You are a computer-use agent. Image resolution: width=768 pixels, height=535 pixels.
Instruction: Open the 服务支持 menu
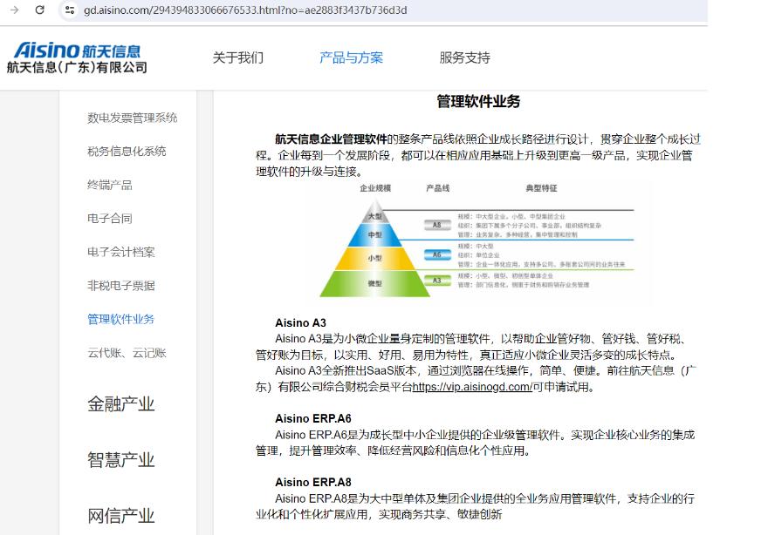click(x=464, y=58)
